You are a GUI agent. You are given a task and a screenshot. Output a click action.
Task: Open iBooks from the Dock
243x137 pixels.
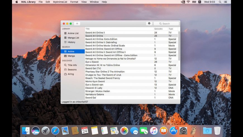coord(163,131)
